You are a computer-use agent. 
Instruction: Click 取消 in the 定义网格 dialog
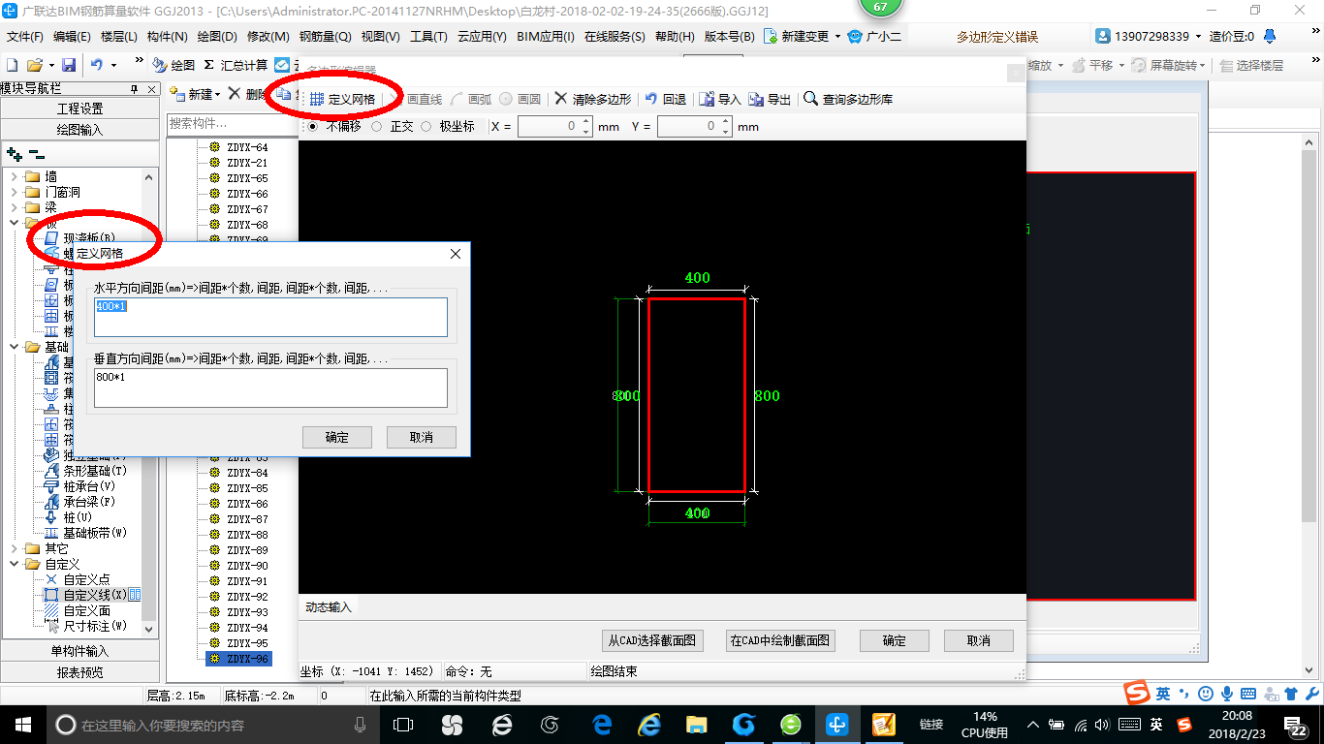pyautogui.click(x=422, y=437)
